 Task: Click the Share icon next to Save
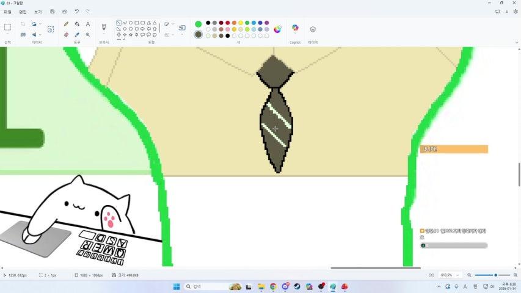click(65, 12)
